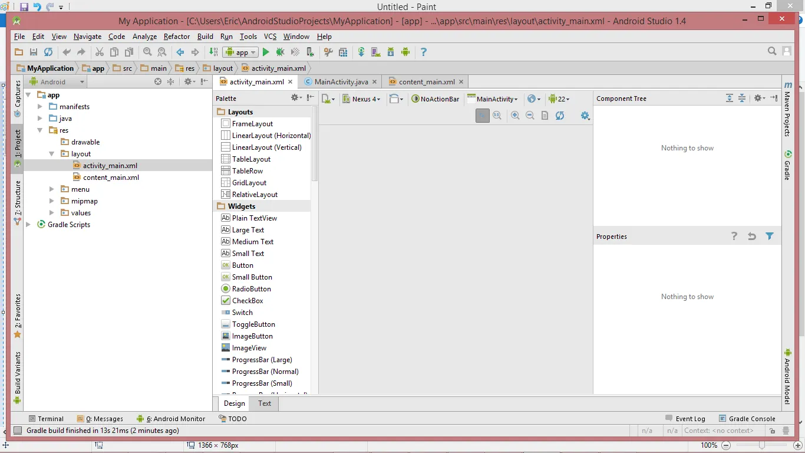Switch to the MainActivity.java tab
Viewport: 805px width, 453px height.
click(341, 82)
